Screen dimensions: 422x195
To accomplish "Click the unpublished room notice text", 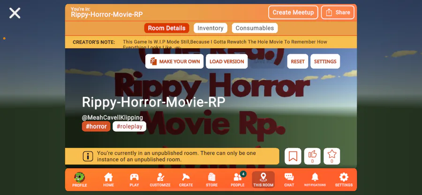I will tap(176, 156).
